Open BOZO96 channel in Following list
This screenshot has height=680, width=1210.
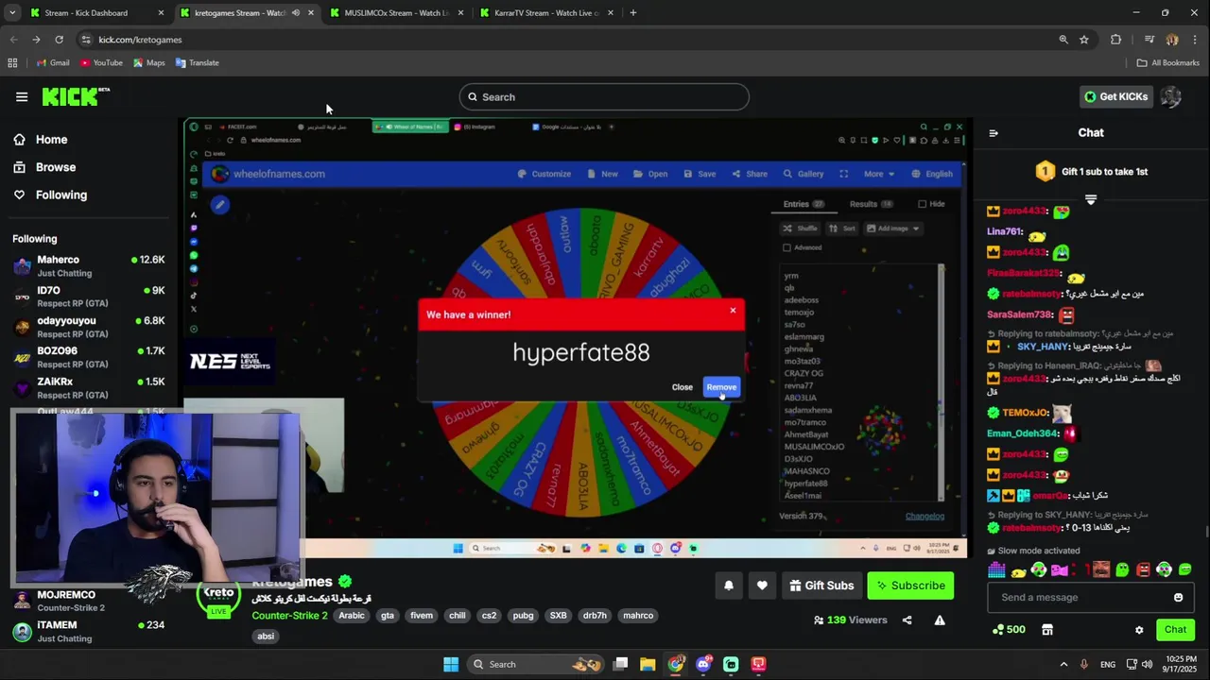point(89,357)
